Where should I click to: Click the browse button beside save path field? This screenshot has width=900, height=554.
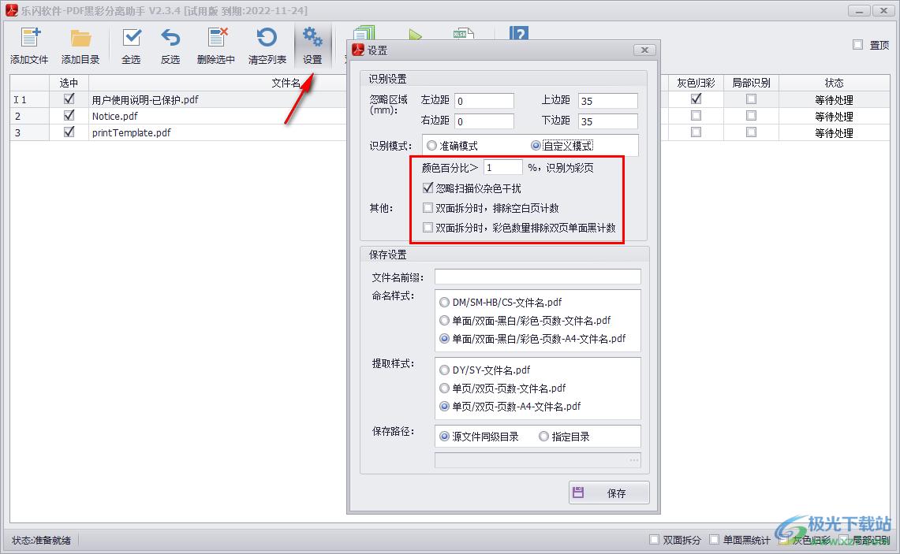point(633,460)
